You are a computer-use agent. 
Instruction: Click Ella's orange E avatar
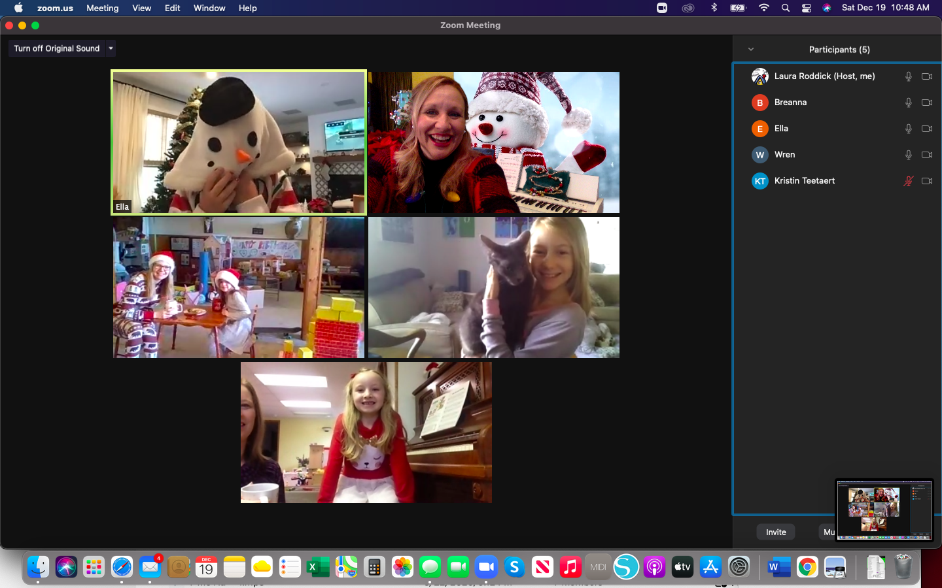point(759,129)
